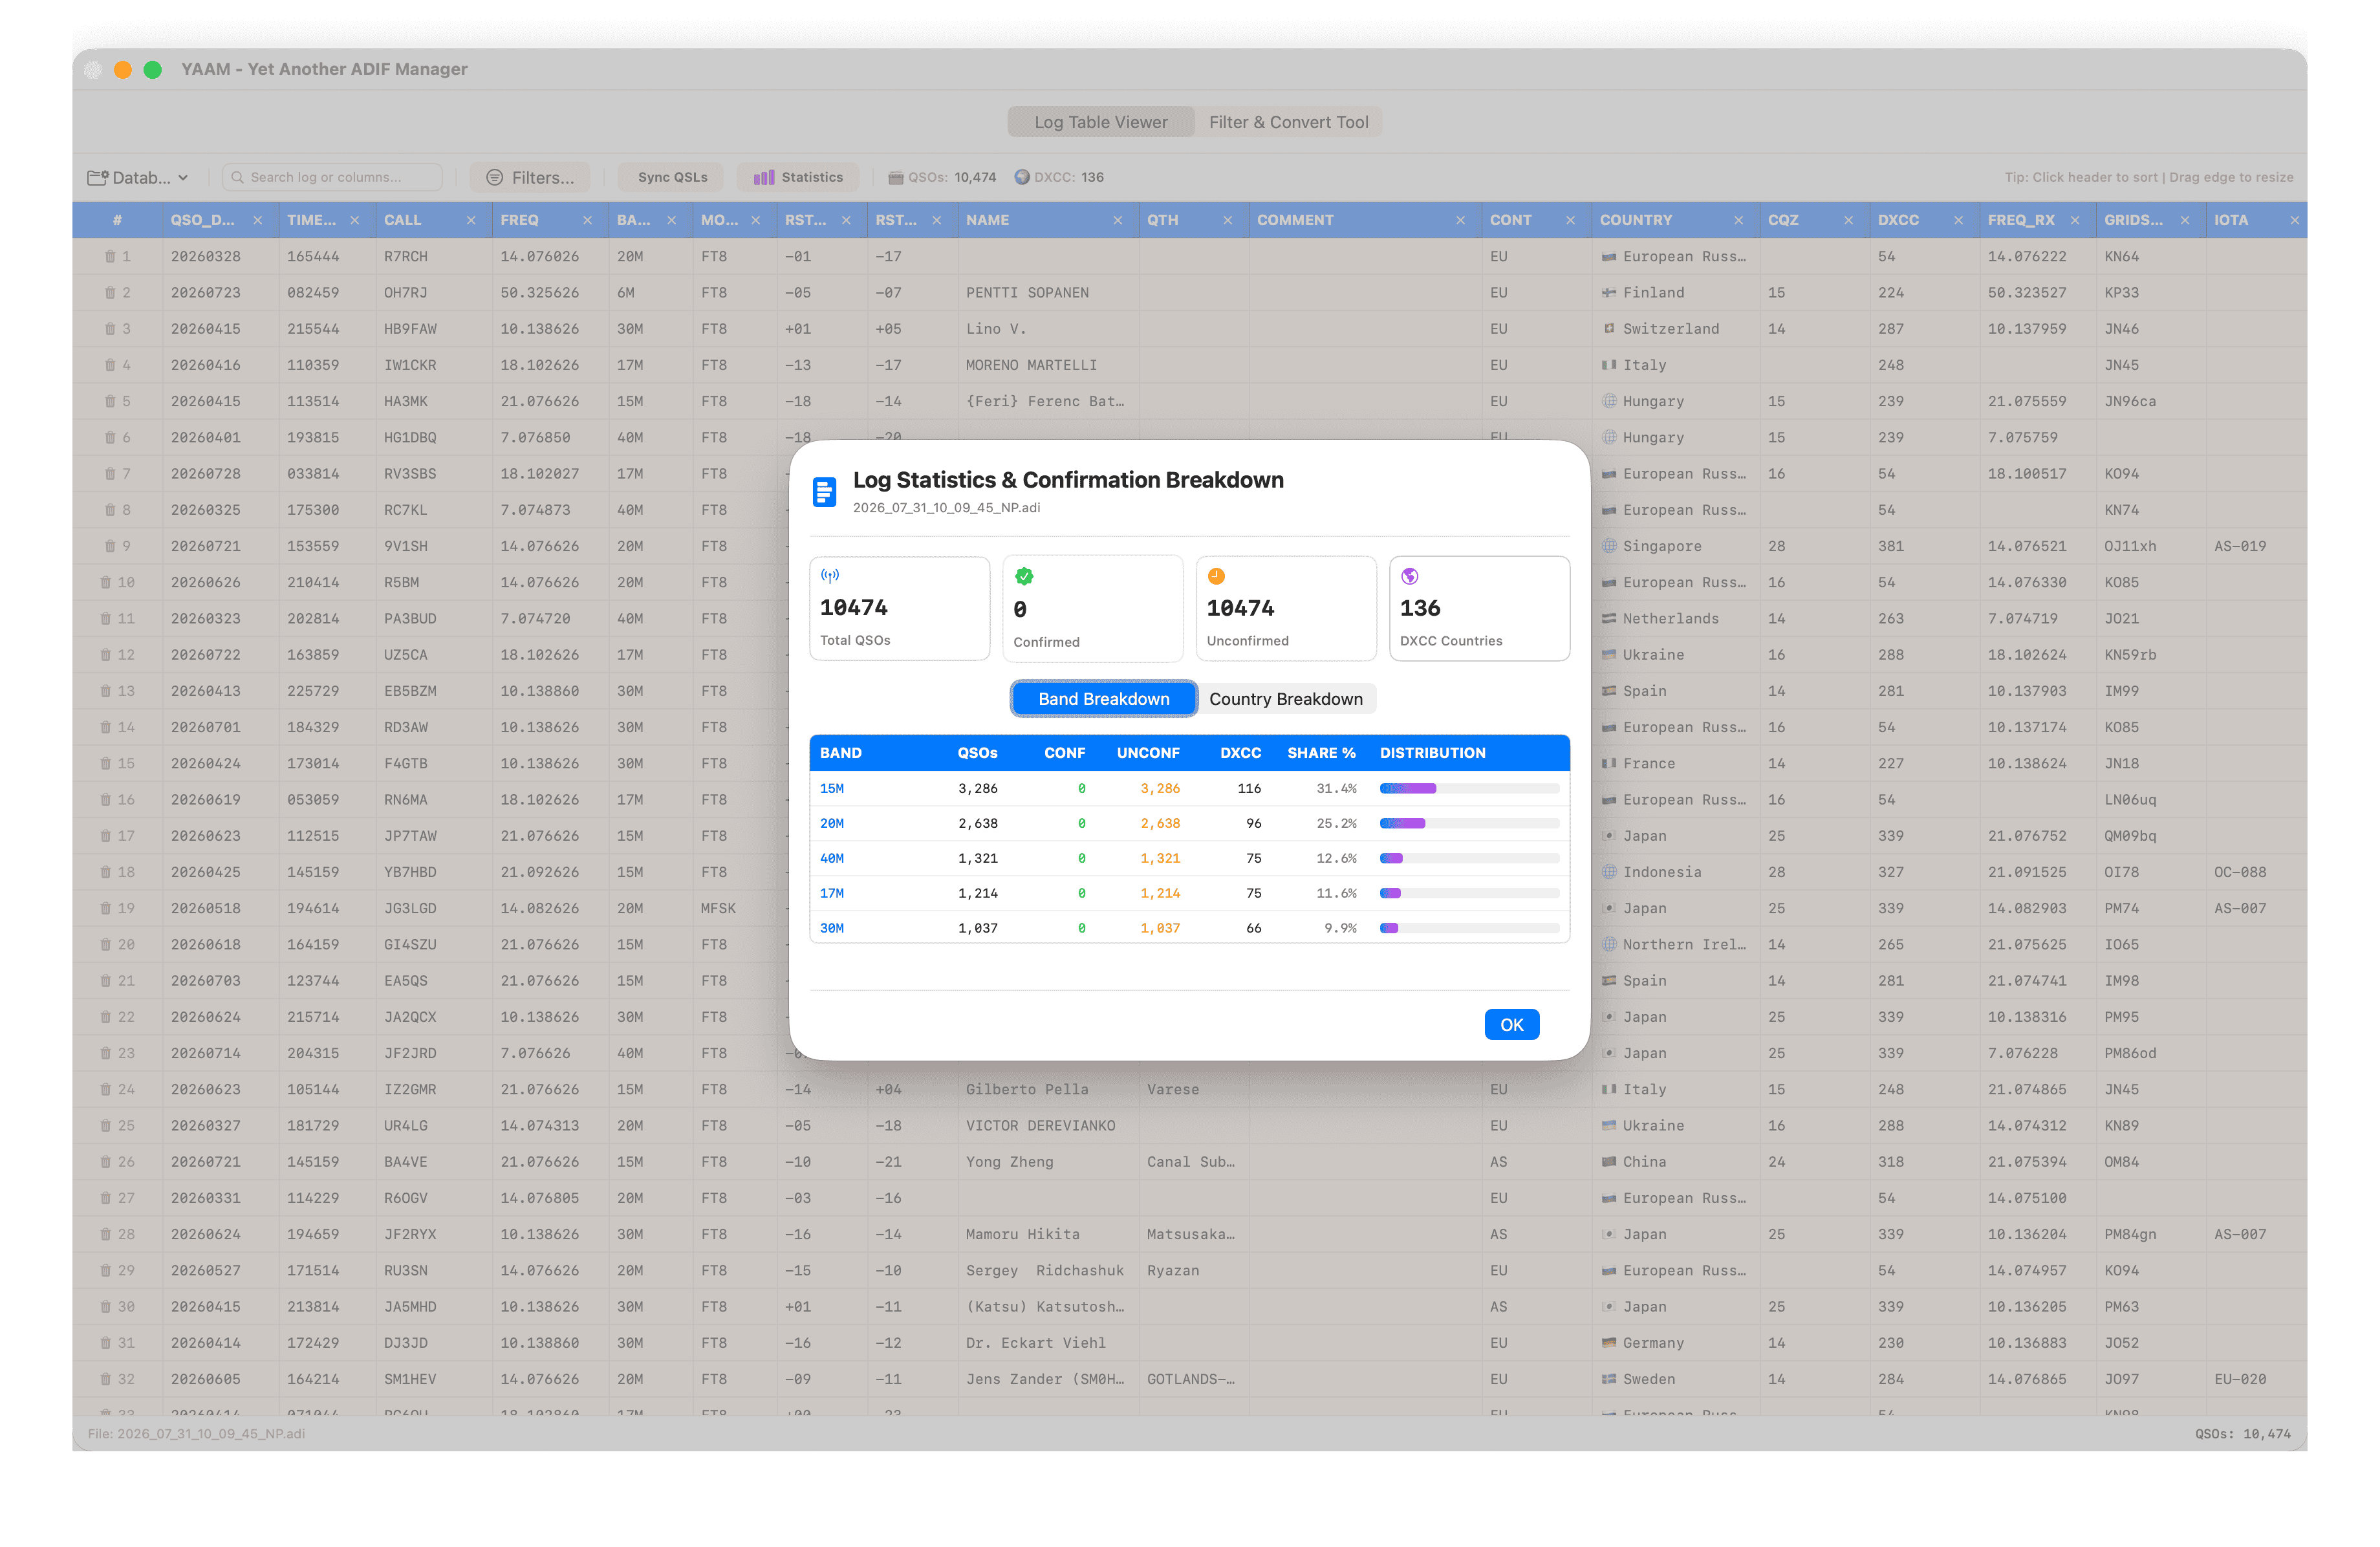Click the Statistics bar chart icon
2380x1547 pixels.
tap(763, 177)
